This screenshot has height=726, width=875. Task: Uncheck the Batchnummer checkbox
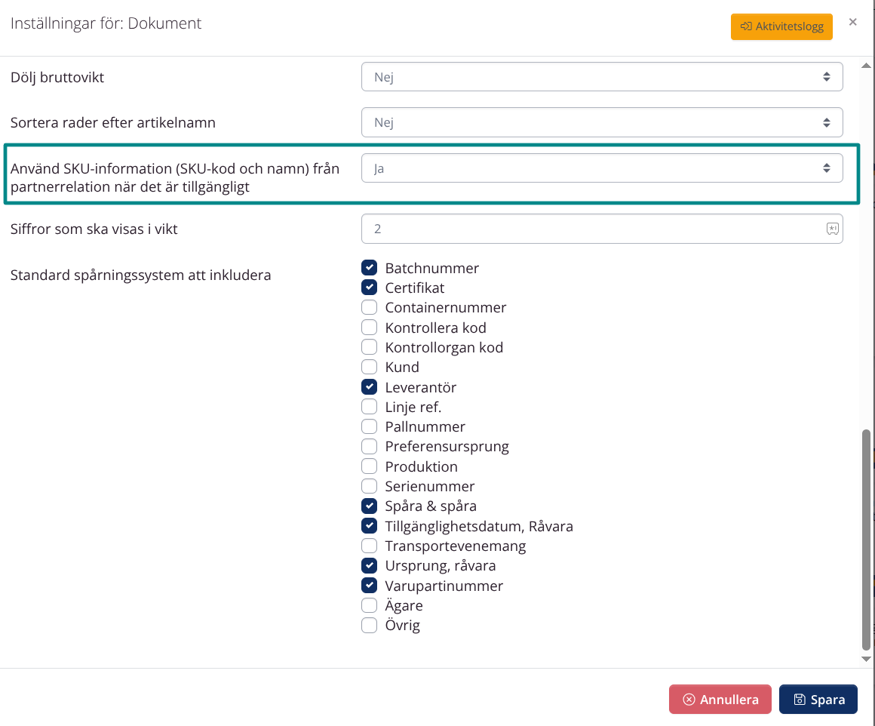pos(370,268)
